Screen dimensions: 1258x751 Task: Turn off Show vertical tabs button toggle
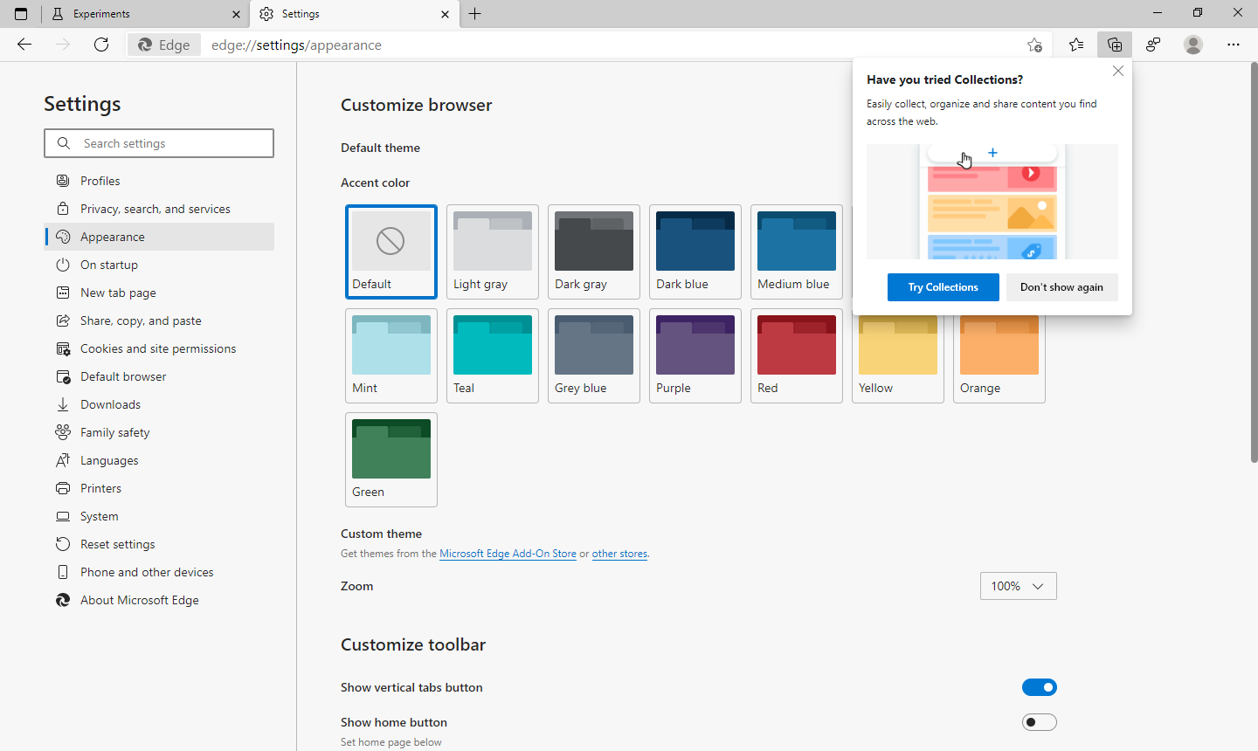pos(1040,687)
